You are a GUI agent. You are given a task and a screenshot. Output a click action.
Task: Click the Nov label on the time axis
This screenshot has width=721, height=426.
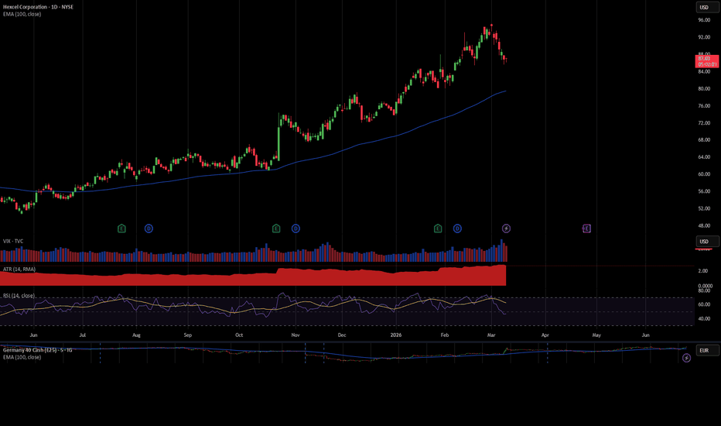296,335
